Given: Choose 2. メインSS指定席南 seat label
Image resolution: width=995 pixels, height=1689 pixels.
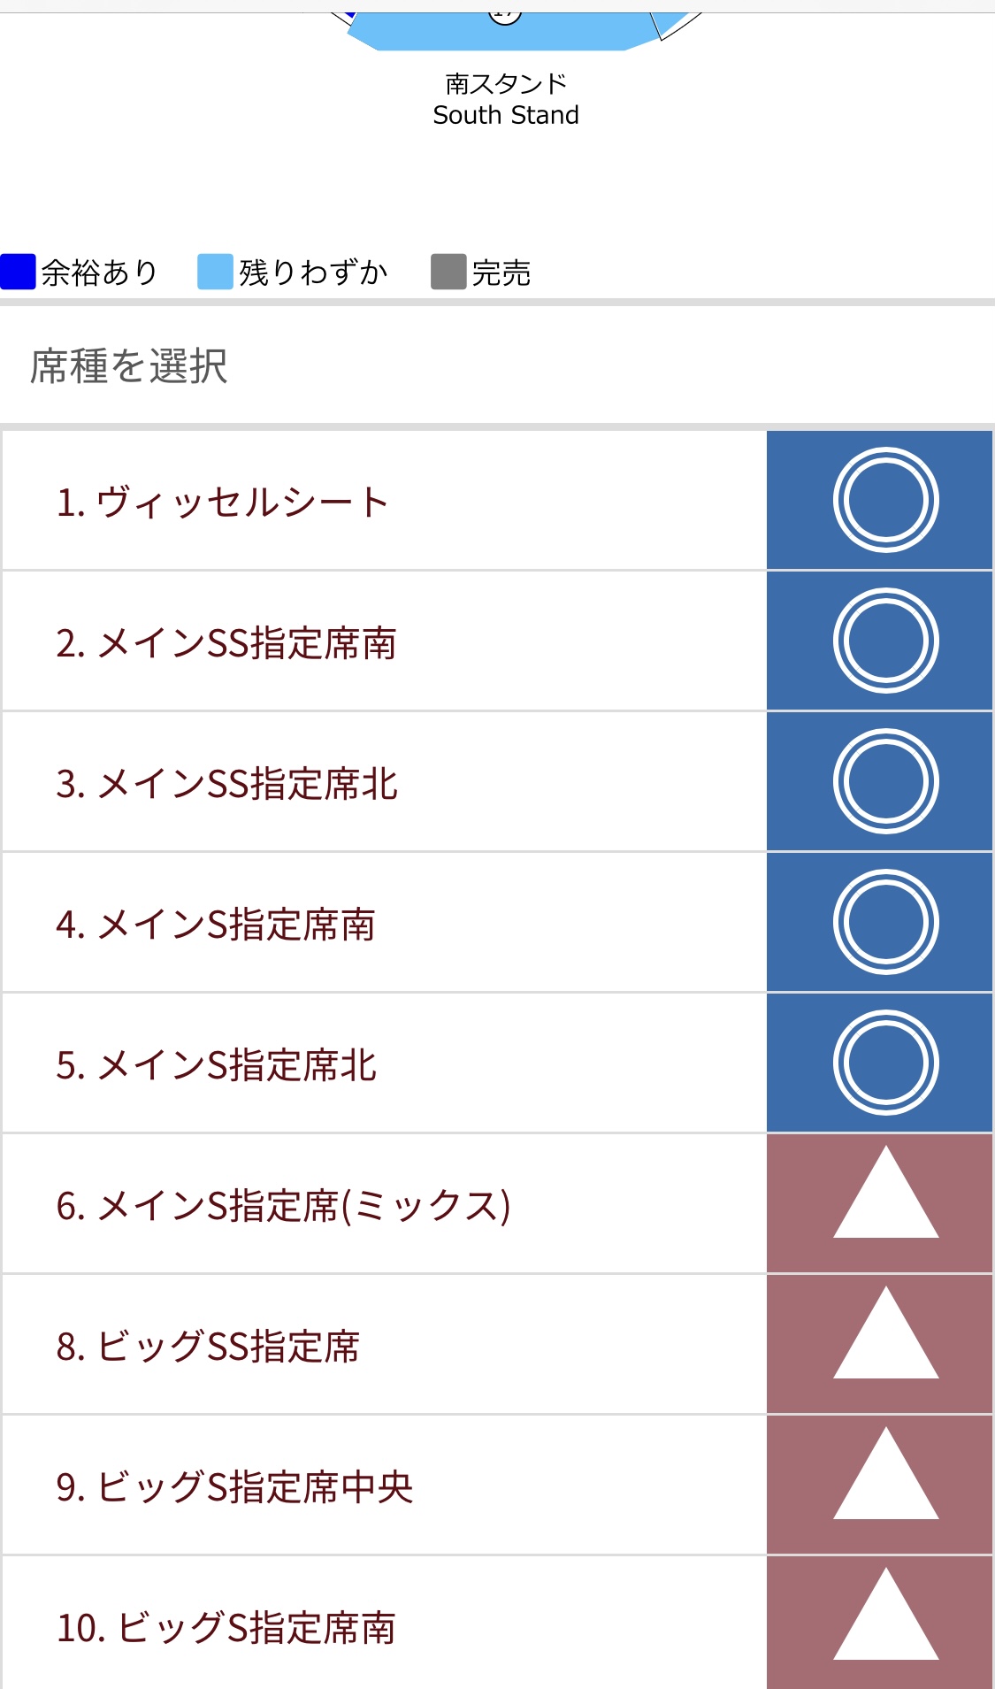Looking at the screenshot, I should pos(226,643).
